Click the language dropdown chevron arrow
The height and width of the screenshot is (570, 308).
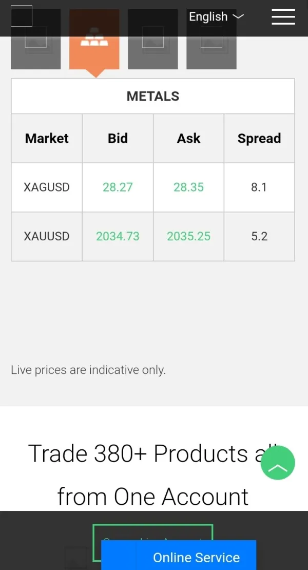[x=238, y=16]
